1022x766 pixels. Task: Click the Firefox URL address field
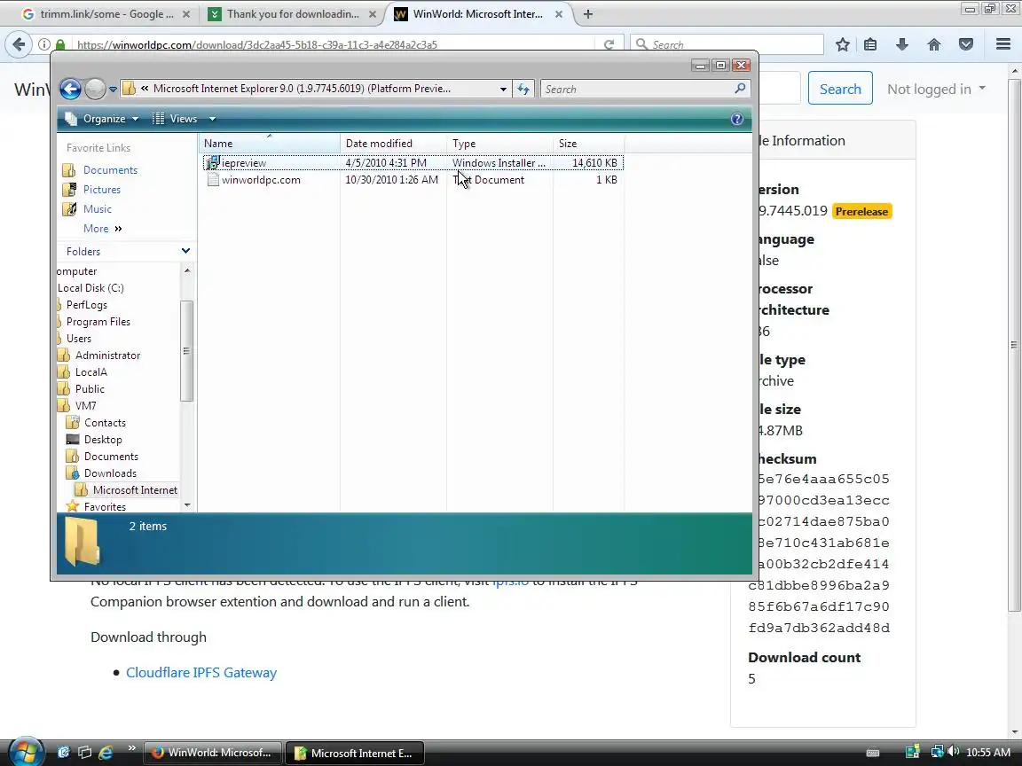point(333,44)
